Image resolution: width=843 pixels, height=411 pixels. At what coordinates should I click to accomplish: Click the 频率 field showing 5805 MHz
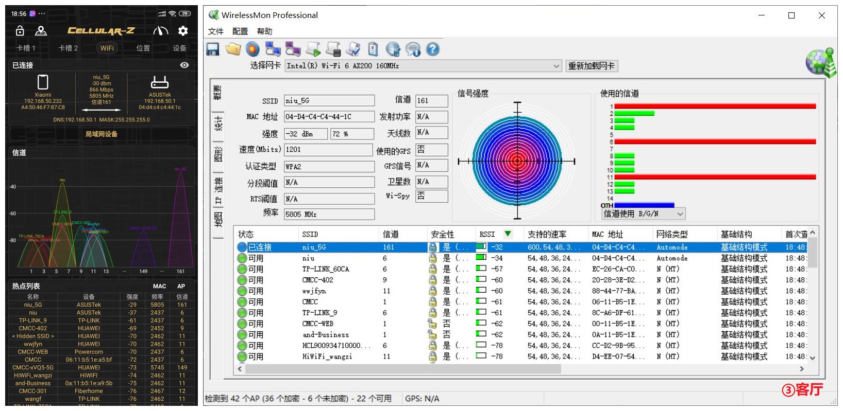pyautogui.click(x=329, y=214)
